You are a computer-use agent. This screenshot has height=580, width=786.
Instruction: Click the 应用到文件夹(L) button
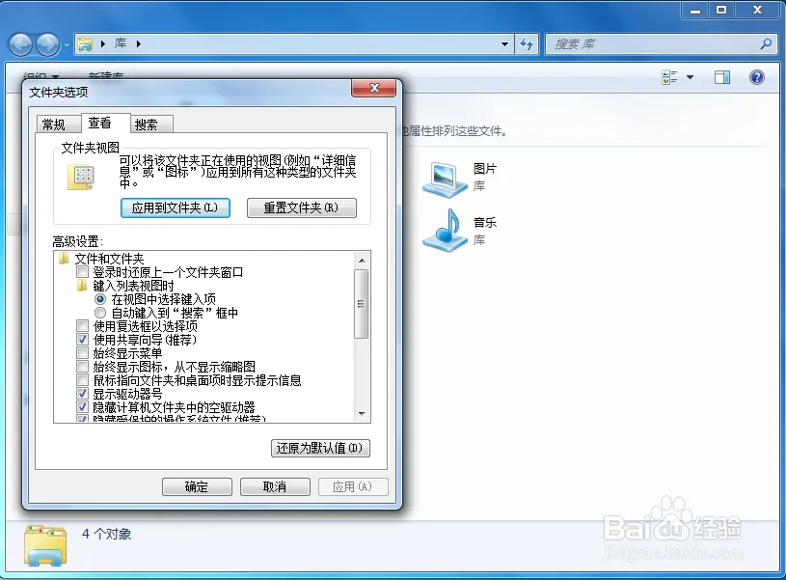coord(176,207)
